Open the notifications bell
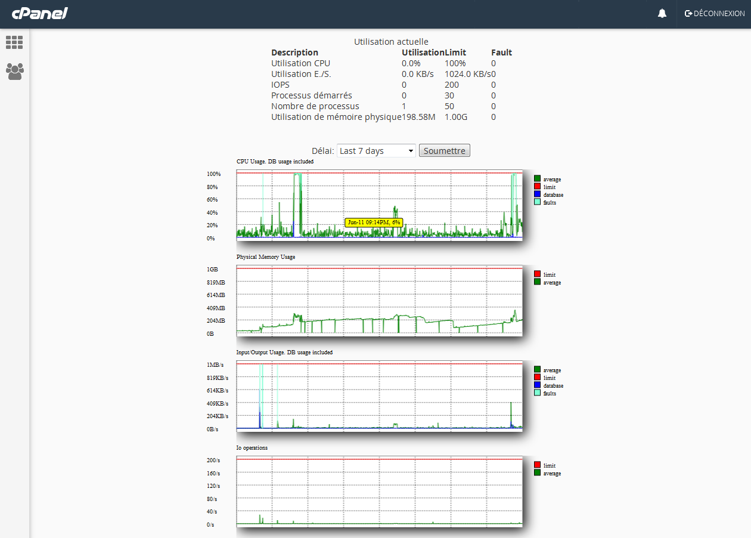Viewport: 751px width, 538px height. (x=662, y=14)
